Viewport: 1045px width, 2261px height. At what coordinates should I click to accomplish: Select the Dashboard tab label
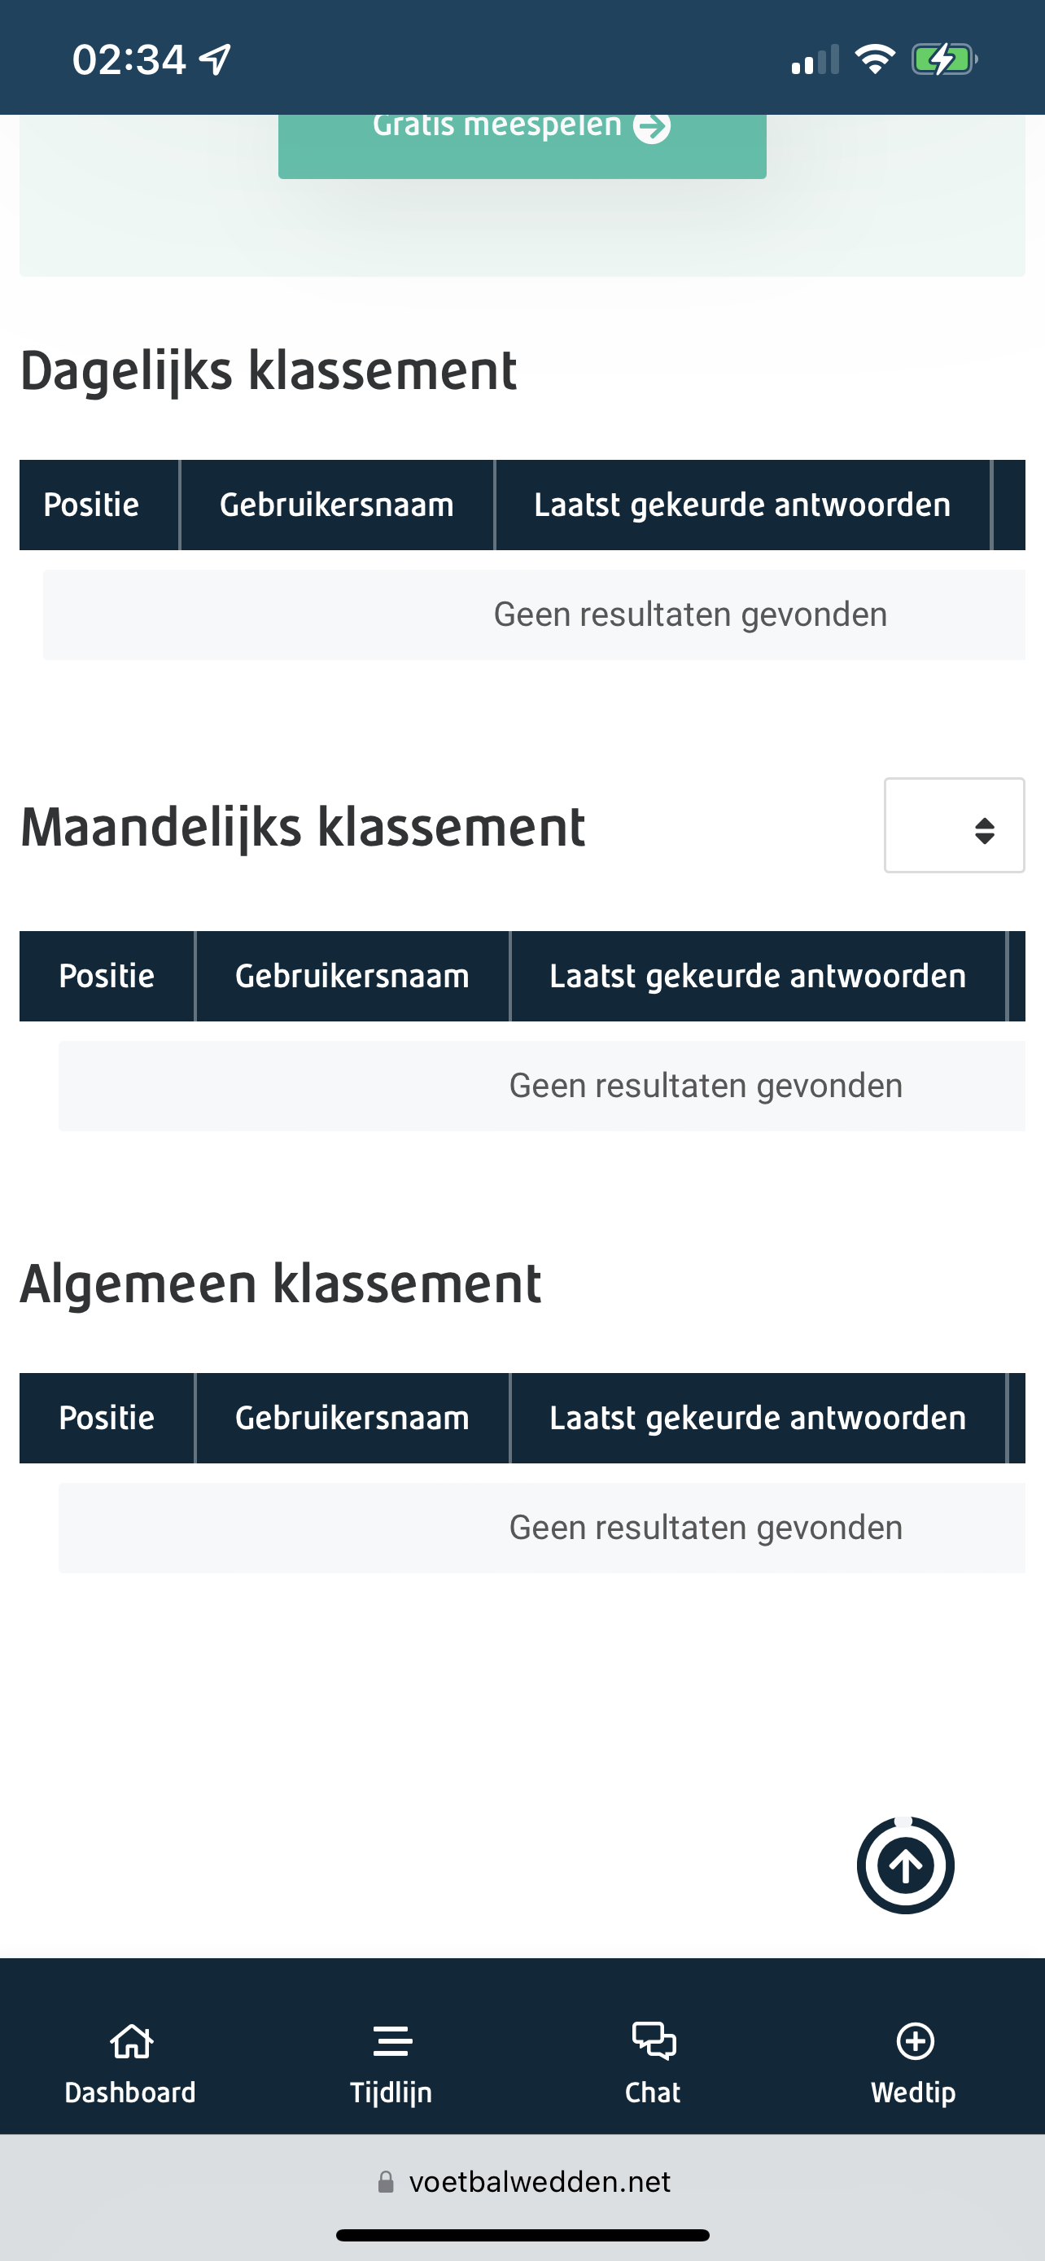(x=130, y=2093)
